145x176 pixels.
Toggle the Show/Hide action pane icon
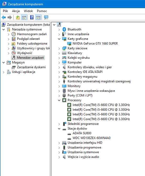pyautogui.click(x=38, y=17)
